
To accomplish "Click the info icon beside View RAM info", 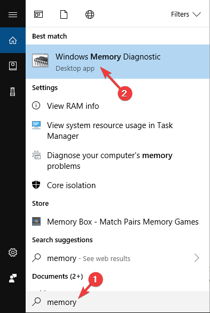I will (36, 106).
